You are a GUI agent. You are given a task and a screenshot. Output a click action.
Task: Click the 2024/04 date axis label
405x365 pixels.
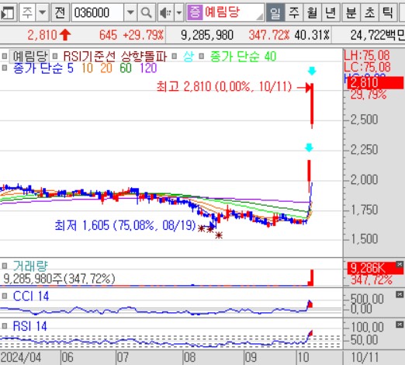(21, 357)
